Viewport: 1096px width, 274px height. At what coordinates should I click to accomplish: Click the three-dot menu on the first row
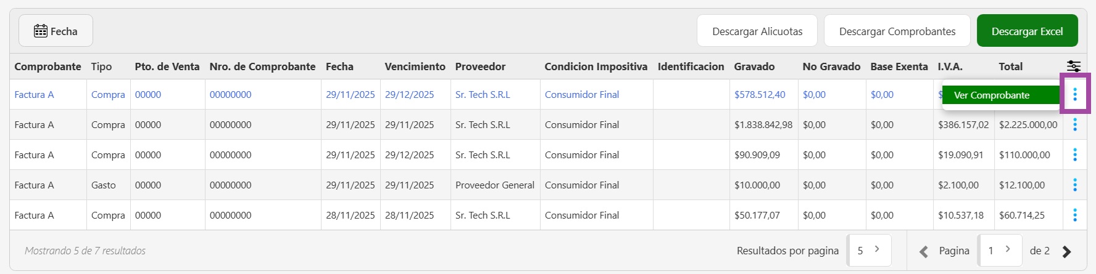coord(1075,94)
